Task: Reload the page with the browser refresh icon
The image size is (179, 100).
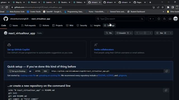Action: tap(7, 7)
